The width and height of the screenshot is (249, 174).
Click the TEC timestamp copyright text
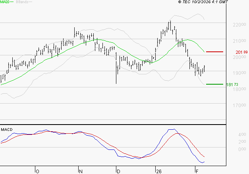coord(203,2)
